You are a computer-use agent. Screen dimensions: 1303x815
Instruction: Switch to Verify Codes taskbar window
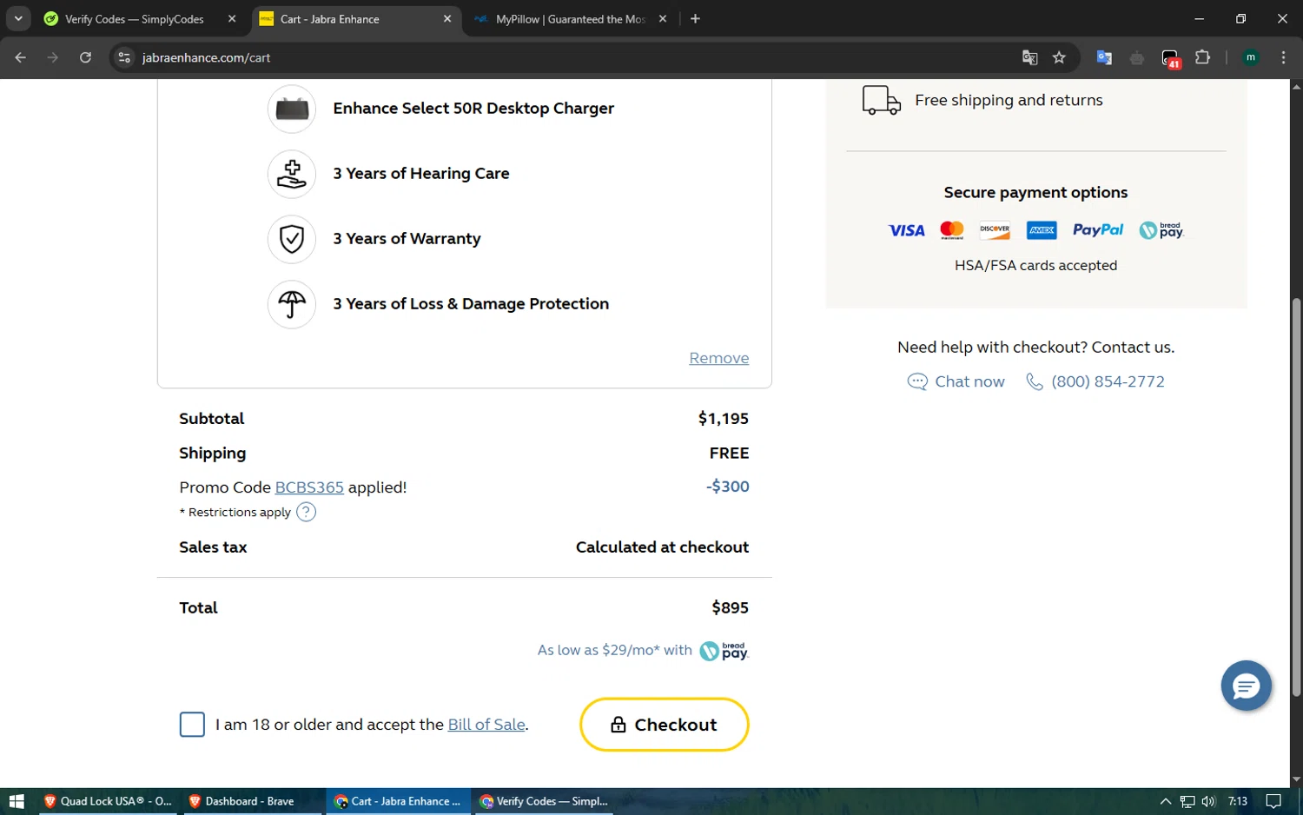(544, 801)
